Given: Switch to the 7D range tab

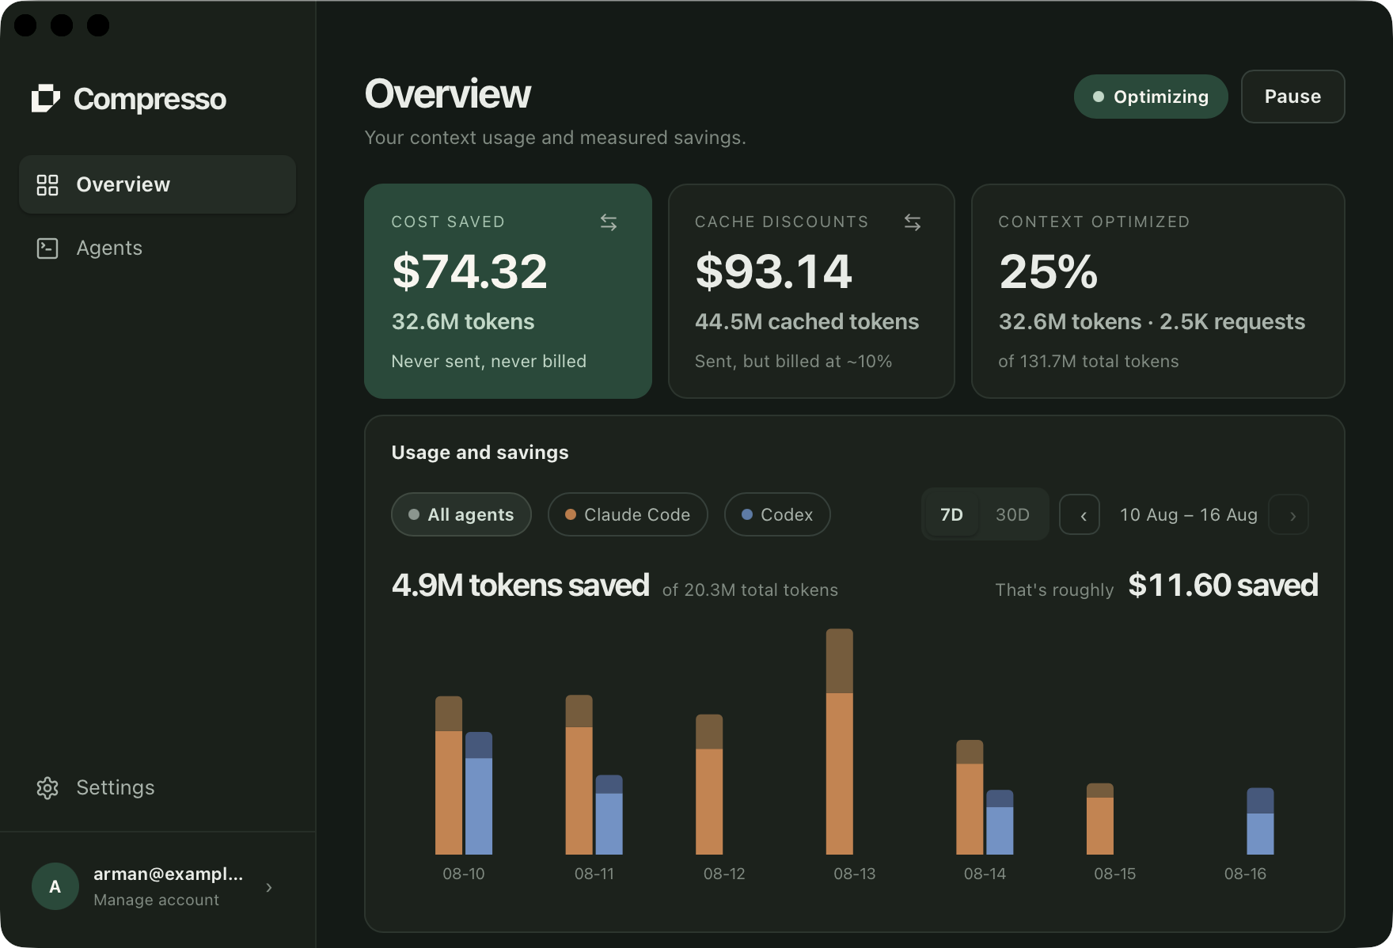Looking at the screenshot, I should (x=951, y=514).
